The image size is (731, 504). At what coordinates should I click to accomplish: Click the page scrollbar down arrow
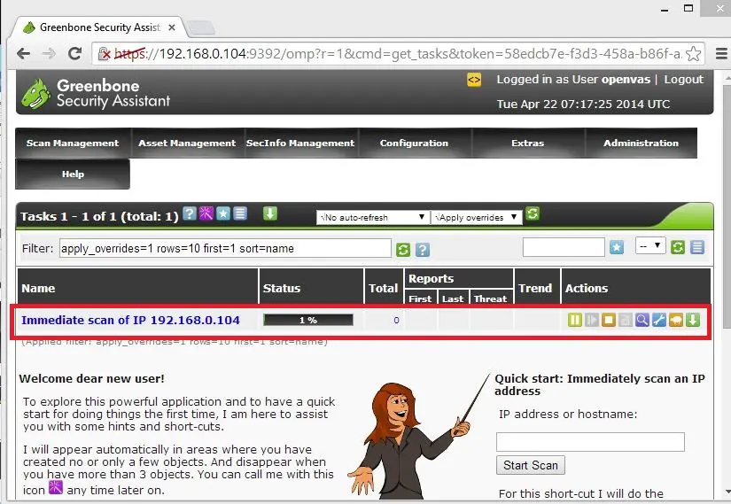[x=727, y=492]
